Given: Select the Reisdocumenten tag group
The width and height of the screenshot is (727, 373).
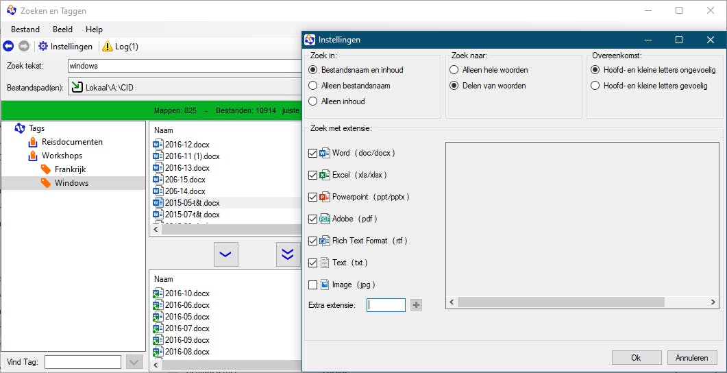Looking at the screenshot, I should [72, 142].
